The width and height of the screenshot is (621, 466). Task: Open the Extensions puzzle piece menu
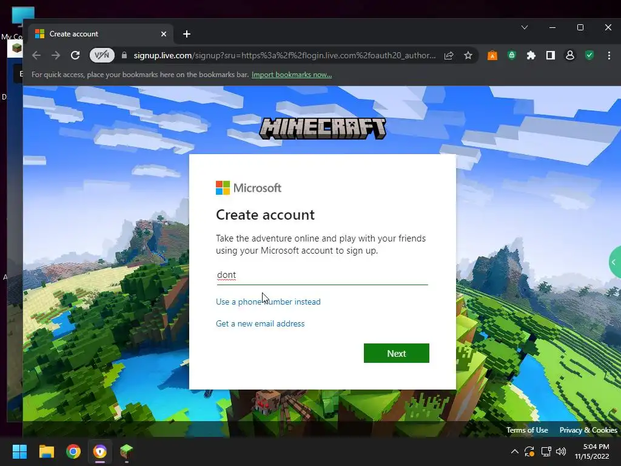point(531,55)
